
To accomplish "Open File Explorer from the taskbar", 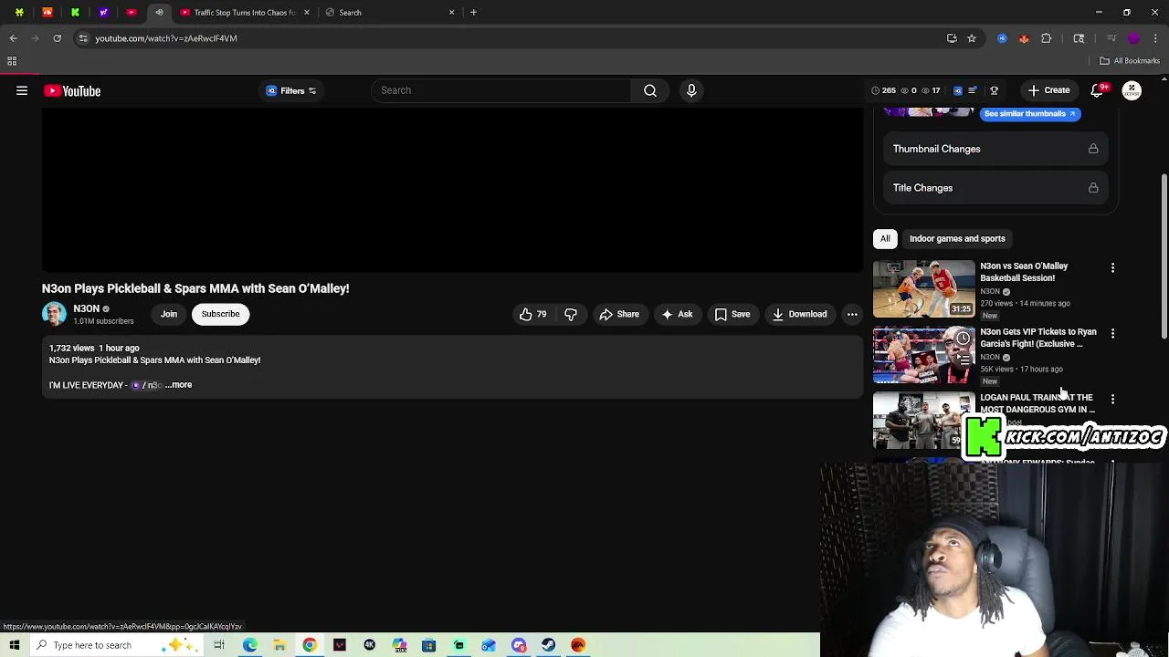I will tap(279, 645).
